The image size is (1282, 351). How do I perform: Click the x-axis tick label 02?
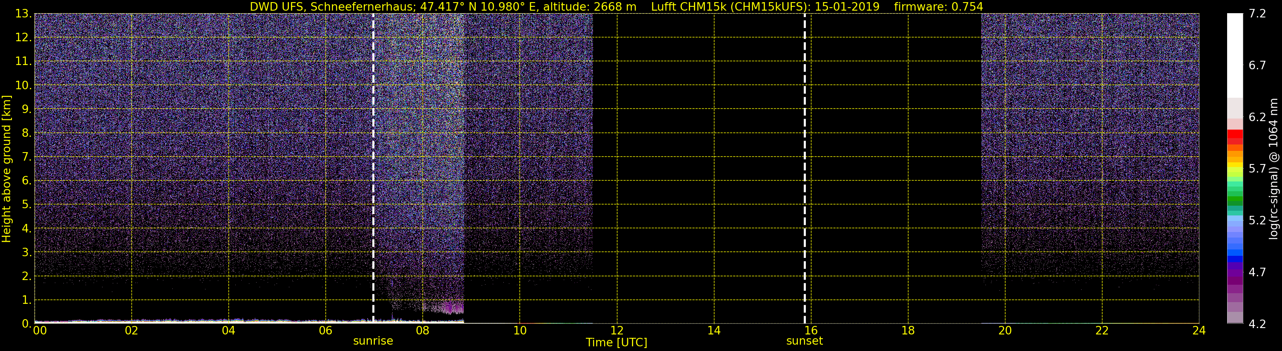[131, 330]
